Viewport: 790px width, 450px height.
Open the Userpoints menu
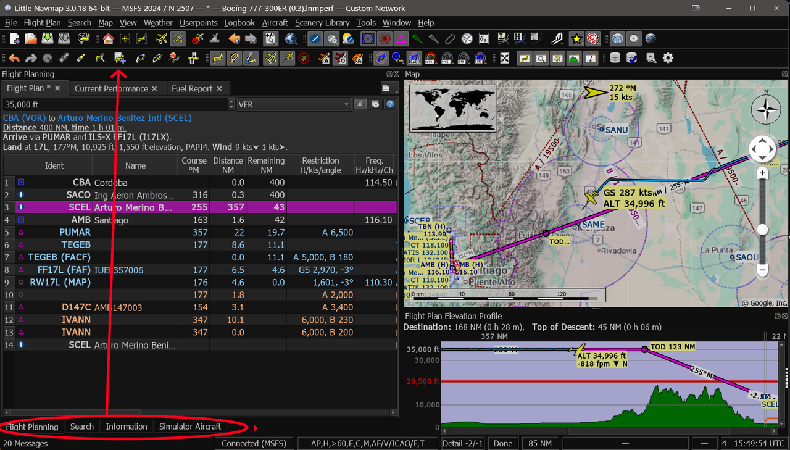click(x=199, y=23)
